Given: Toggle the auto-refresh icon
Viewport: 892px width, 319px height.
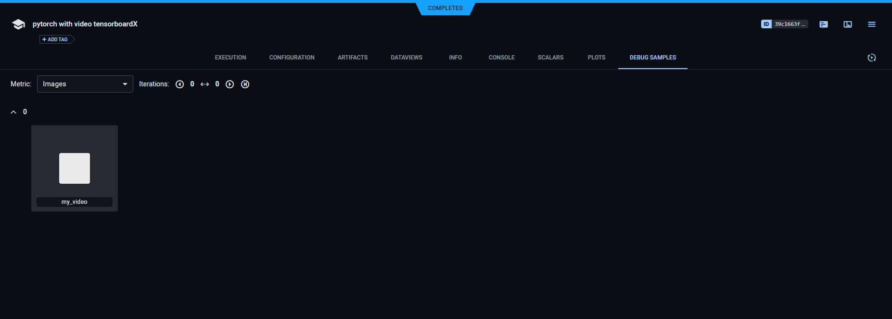Looking at the screenshot, I should [x=872, y=58].
